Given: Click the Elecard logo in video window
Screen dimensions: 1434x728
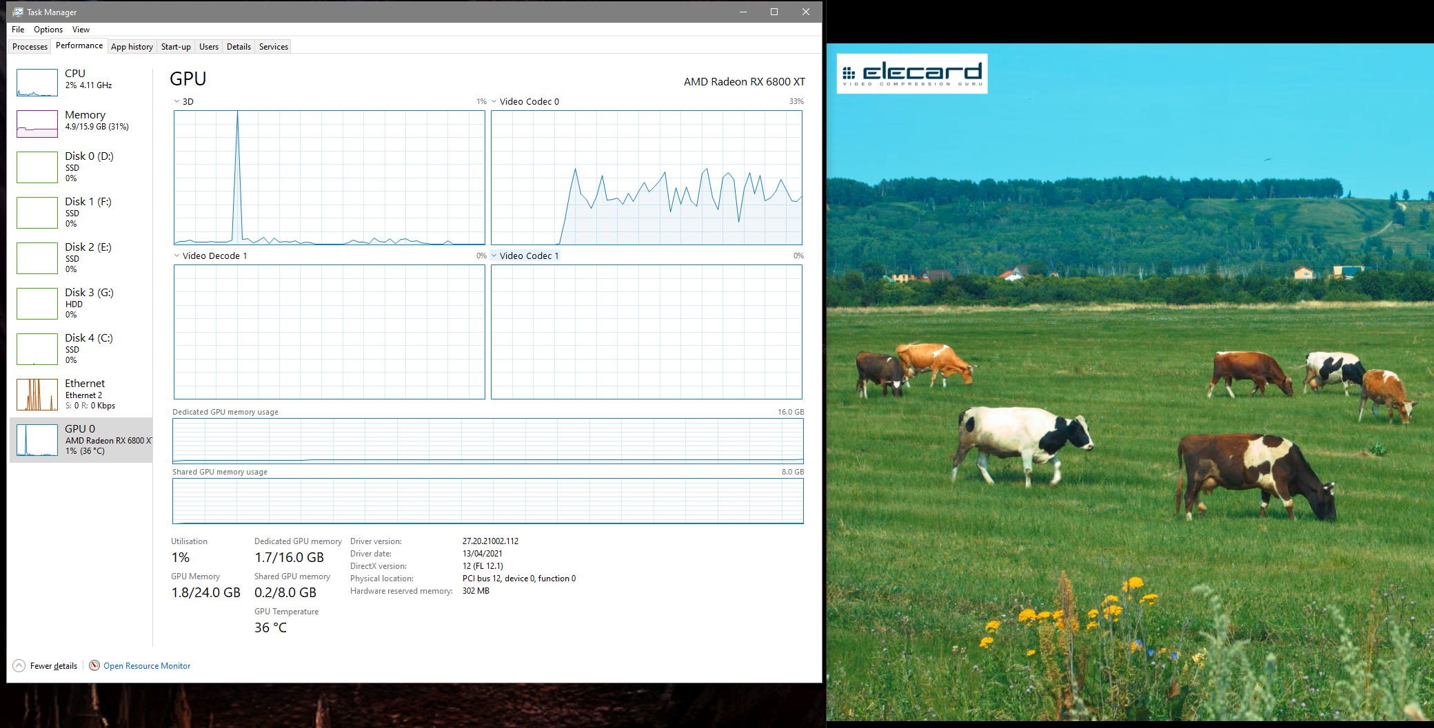Looking at the screenshot, I should [x=912, y=74].
